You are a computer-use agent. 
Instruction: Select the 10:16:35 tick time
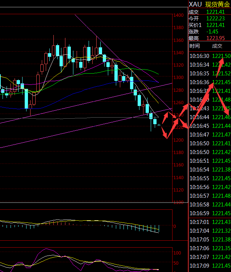(x=199, y=74)
